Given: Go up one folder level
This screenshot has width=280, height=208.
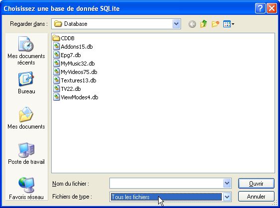Looking at the screenshot, I should click(203, 24).
